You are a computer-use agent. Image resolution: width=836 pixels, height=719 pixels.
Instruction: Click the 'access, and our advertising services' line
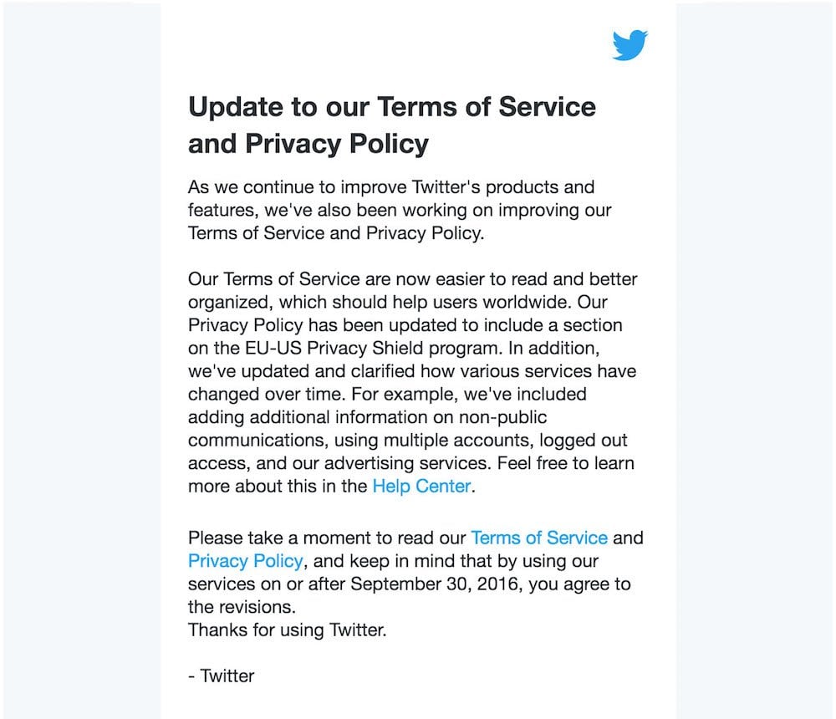(x=411, y=463)
